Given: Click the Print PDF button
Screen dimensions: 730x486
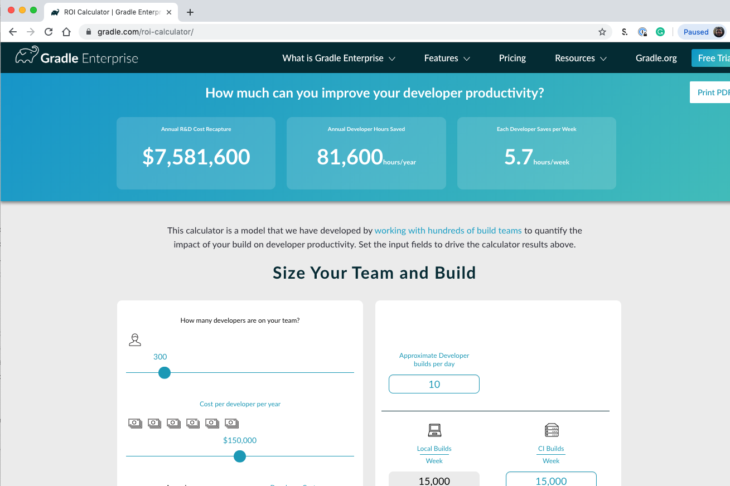Looking at the screenshot, I should tap(710, 93).
